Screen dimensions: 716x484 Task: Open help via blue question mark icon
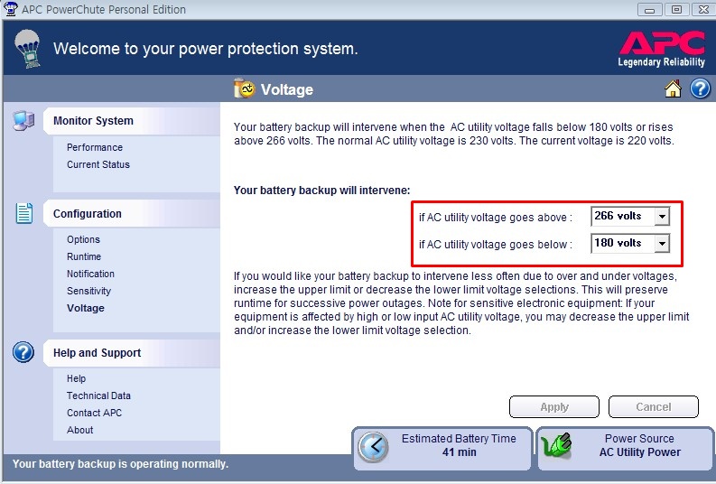700,88
